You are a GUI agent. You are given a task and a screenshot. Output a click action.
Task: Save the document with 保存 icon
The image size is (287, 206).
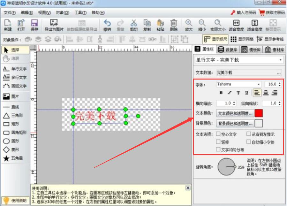[34, 25]
